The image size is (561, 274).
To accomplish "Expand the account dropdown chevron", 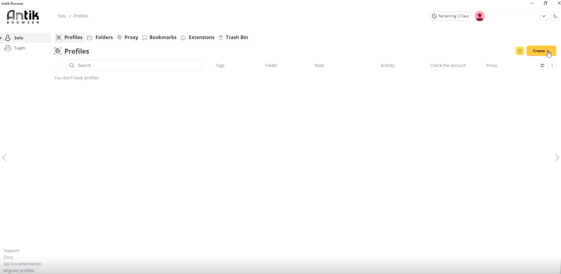I will point(543,16).
